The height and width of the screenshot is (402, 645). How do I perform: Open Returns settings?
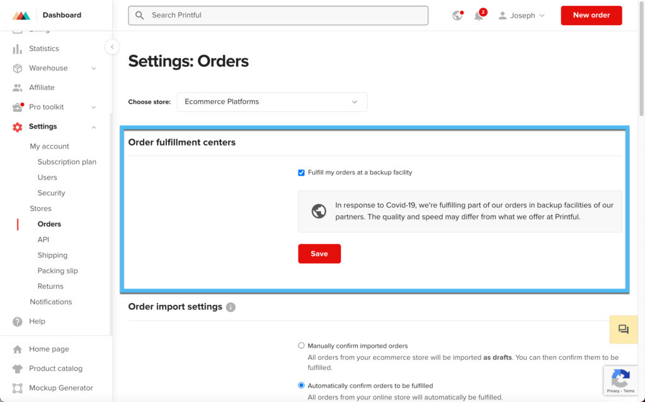(50, 287)
